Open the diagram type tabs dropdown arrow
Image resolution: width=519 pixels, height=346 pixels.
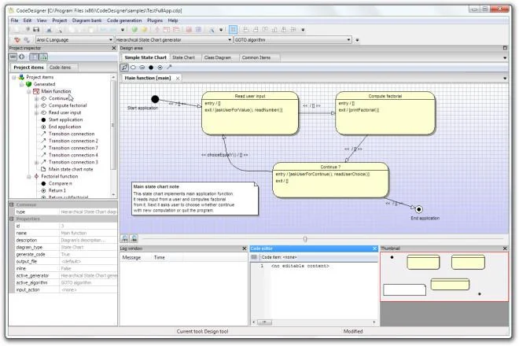505,58
